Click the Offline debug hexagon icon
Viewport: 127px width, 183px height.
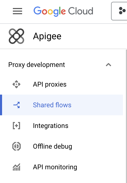click(16, 146)
